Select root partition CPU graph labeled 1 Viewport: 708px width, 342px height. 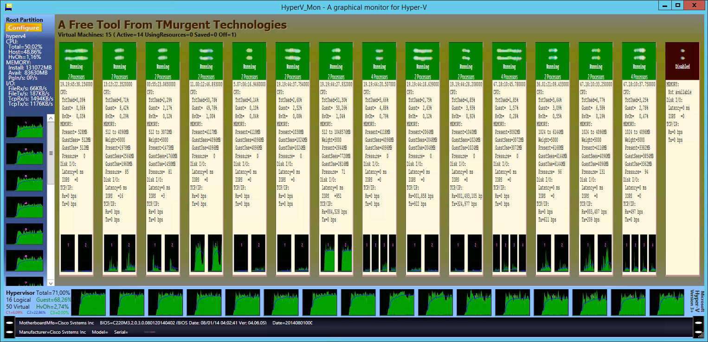25,127
